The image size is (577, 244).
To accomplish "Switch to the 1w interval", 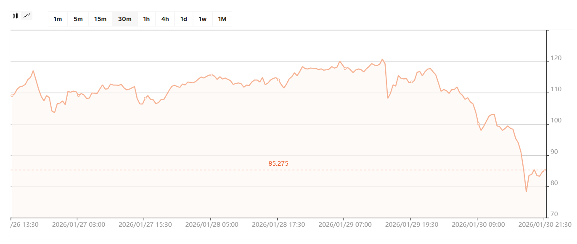I will point(202,19).
